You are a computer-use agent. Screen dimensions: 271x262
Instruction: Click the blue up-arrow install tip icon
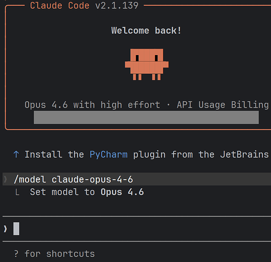pyautogui.click(x=16, y=155)
